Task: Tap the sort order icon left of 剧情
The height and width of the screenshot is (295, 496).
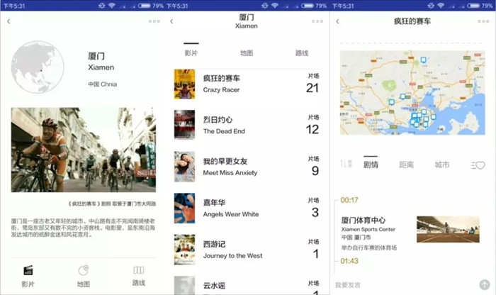Action: click(346, 164)
